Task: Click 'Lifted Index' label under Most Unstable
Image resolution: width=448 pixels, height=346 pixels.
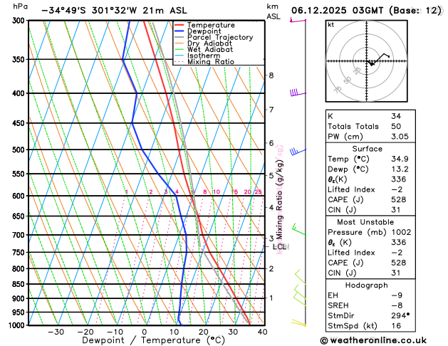Action: 351,253
